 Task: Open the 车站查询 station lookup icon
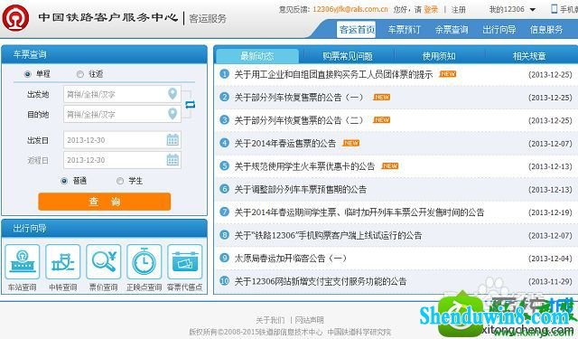pyautogui.click(x=22, y=261)
